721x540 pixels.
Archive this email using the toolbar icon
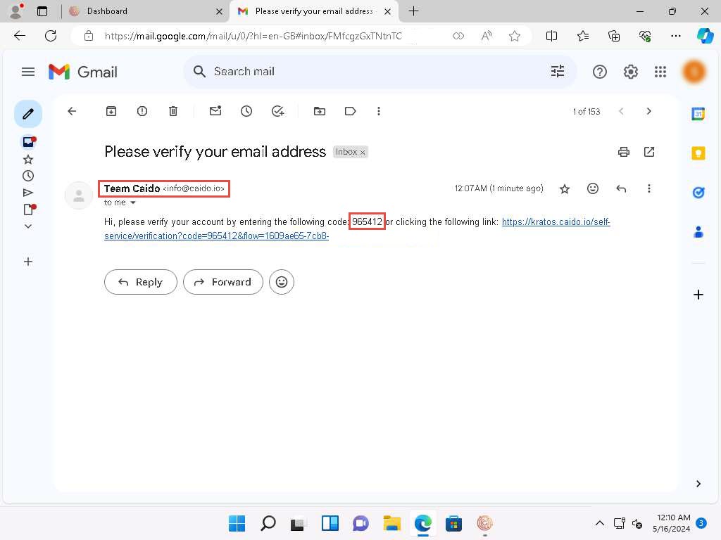(111, 111)
